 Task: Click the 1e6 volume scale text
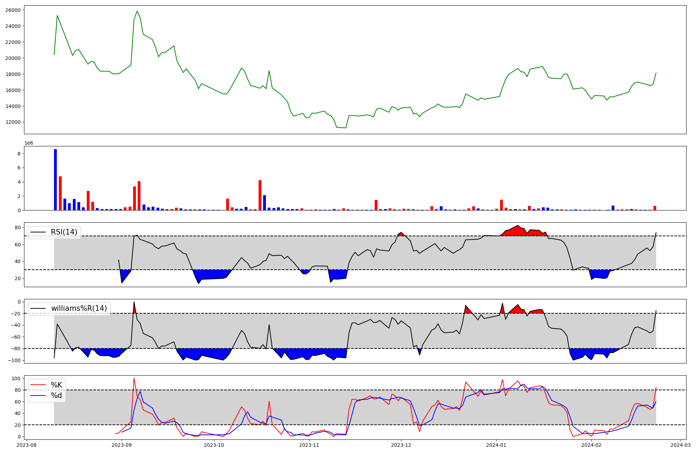coord(29,143)
